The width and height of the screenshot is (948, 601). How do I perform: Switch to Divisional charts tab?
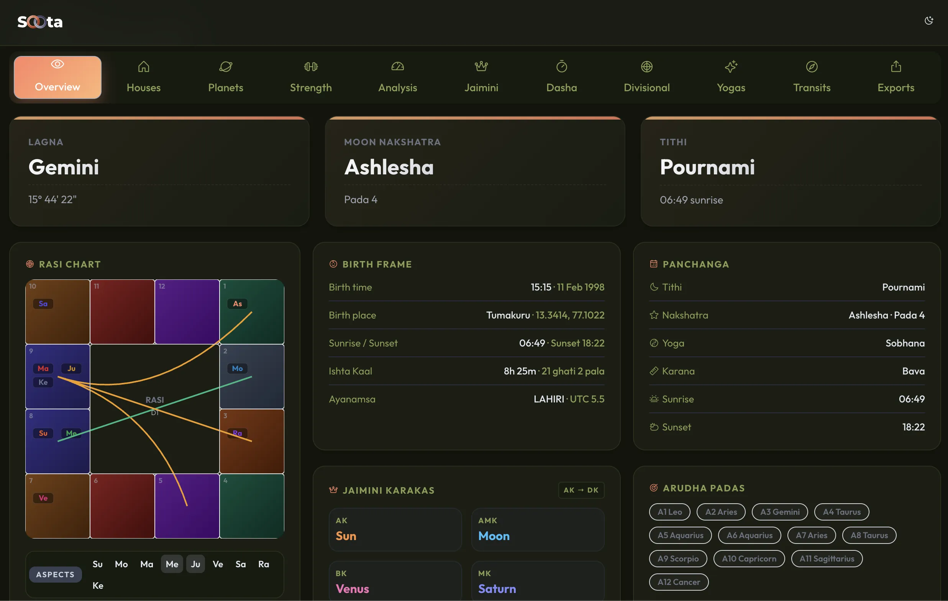[646, 77]
